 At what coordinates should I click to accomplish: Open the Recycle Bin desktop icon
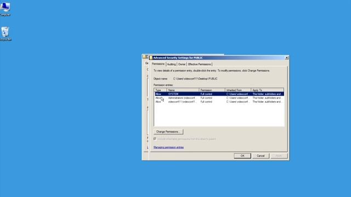click(5, 33)
